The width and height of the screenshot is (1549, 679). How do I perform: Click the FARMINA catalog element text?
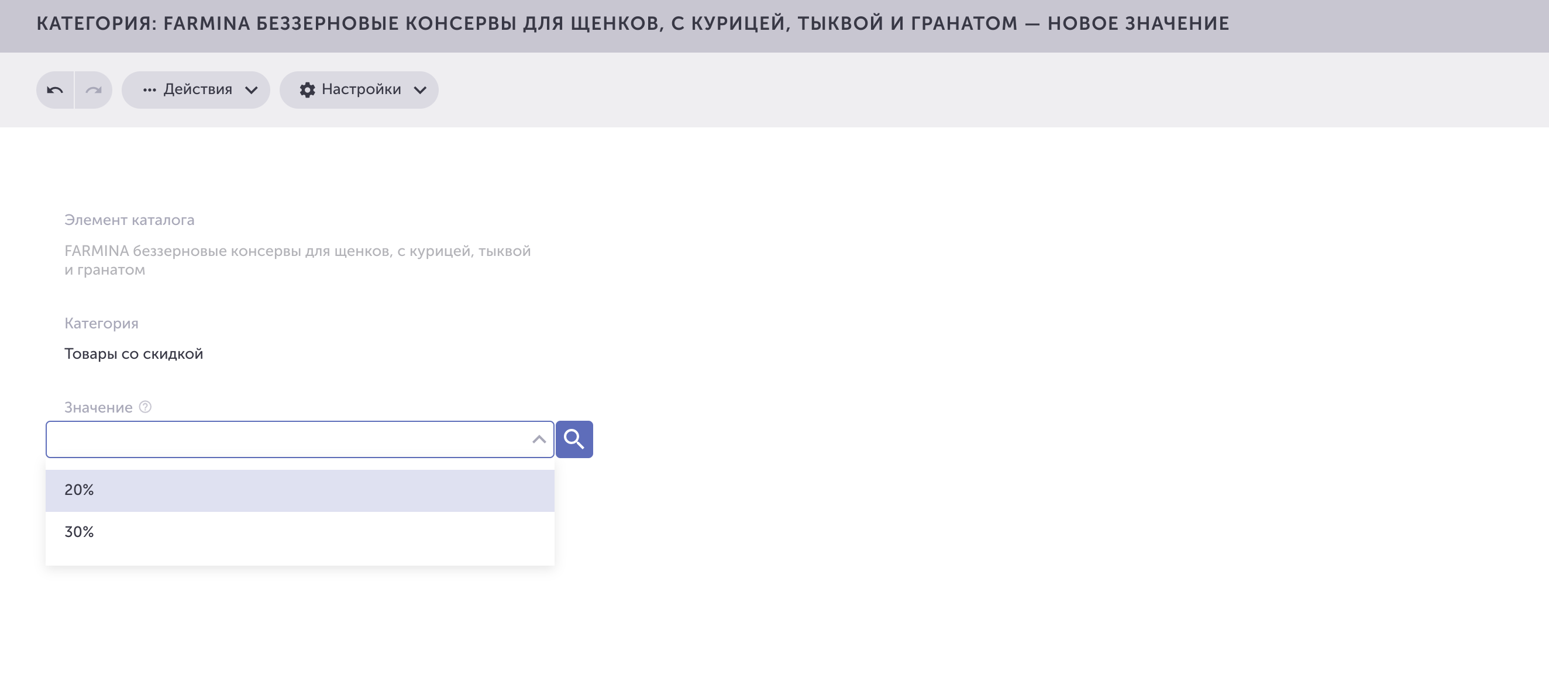298,260
